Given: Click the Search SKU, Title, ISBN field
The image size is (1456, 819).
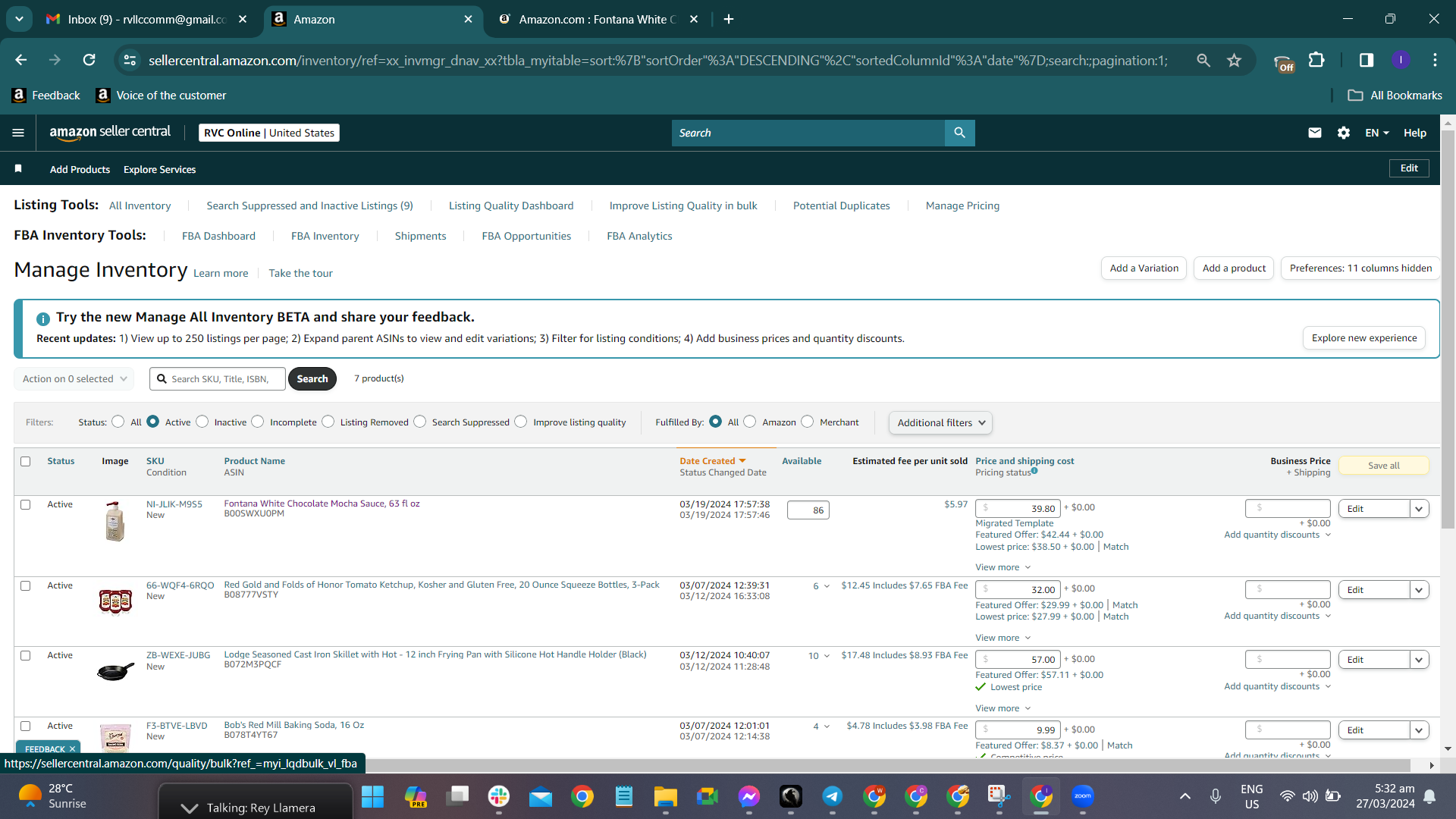Looking at the screenshot, I should tap(218, 378).
